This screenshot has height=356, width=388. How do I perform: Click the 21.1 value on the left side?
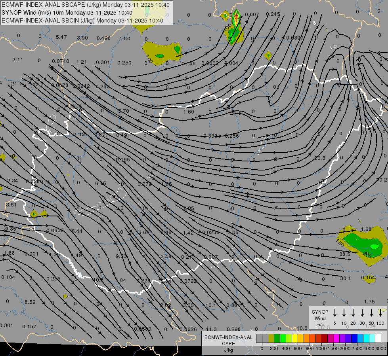pyautogui.click(x=17, y=84)
